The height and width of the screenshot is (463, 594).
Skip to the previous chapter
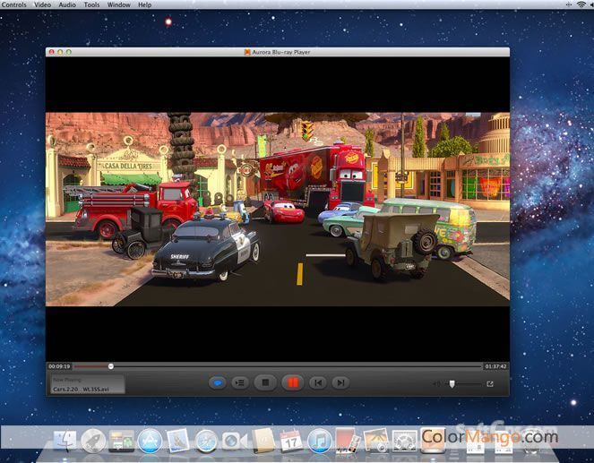[x=317, y=382]
